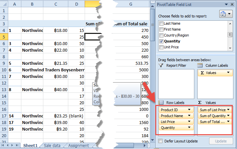237x149 pixels.
Task: Open the Sum of Quantity values dropdown
Action: point(228,116)
